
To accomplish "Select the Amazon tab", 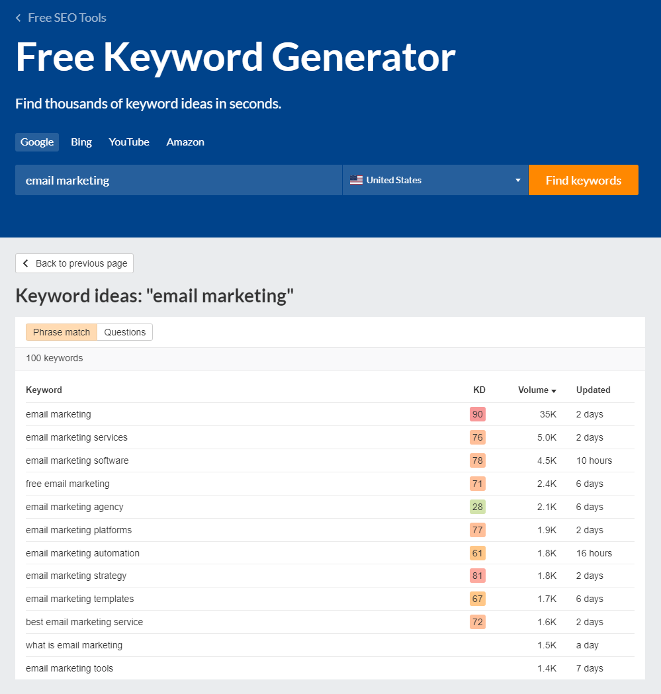I will pyautogui.click(x=185, y=142).
